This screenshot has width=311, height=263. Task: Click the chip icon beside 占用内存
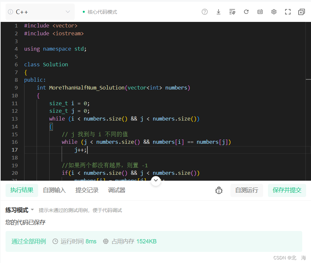point(106,241)
